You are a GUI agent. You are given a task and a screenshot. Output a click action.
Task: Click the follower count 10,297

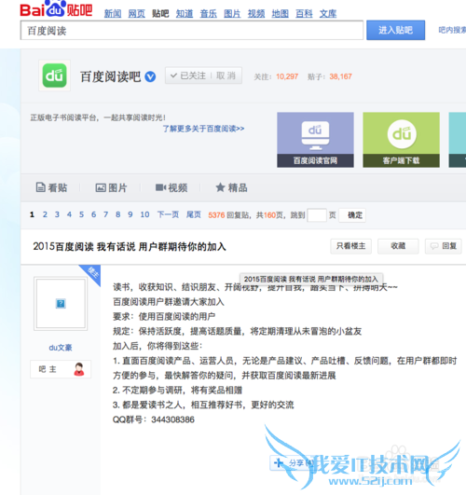click(x=287, y=76)
